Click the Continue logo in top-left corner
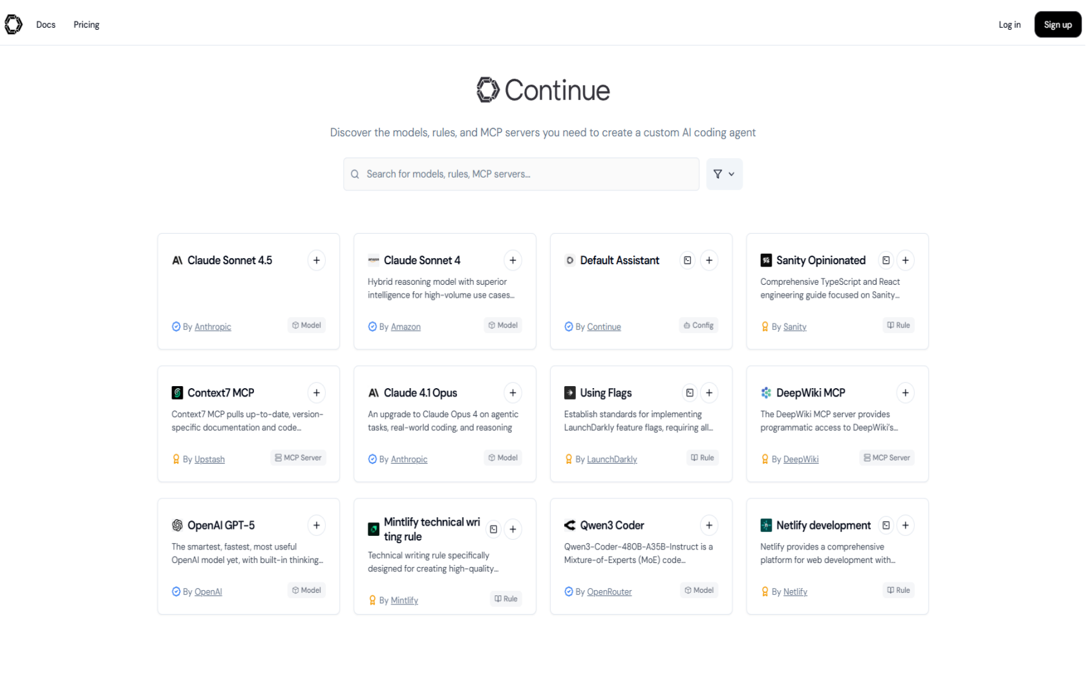Image resolution: width=1086 pixels, height=678 pixels. (x=14, y=25)
